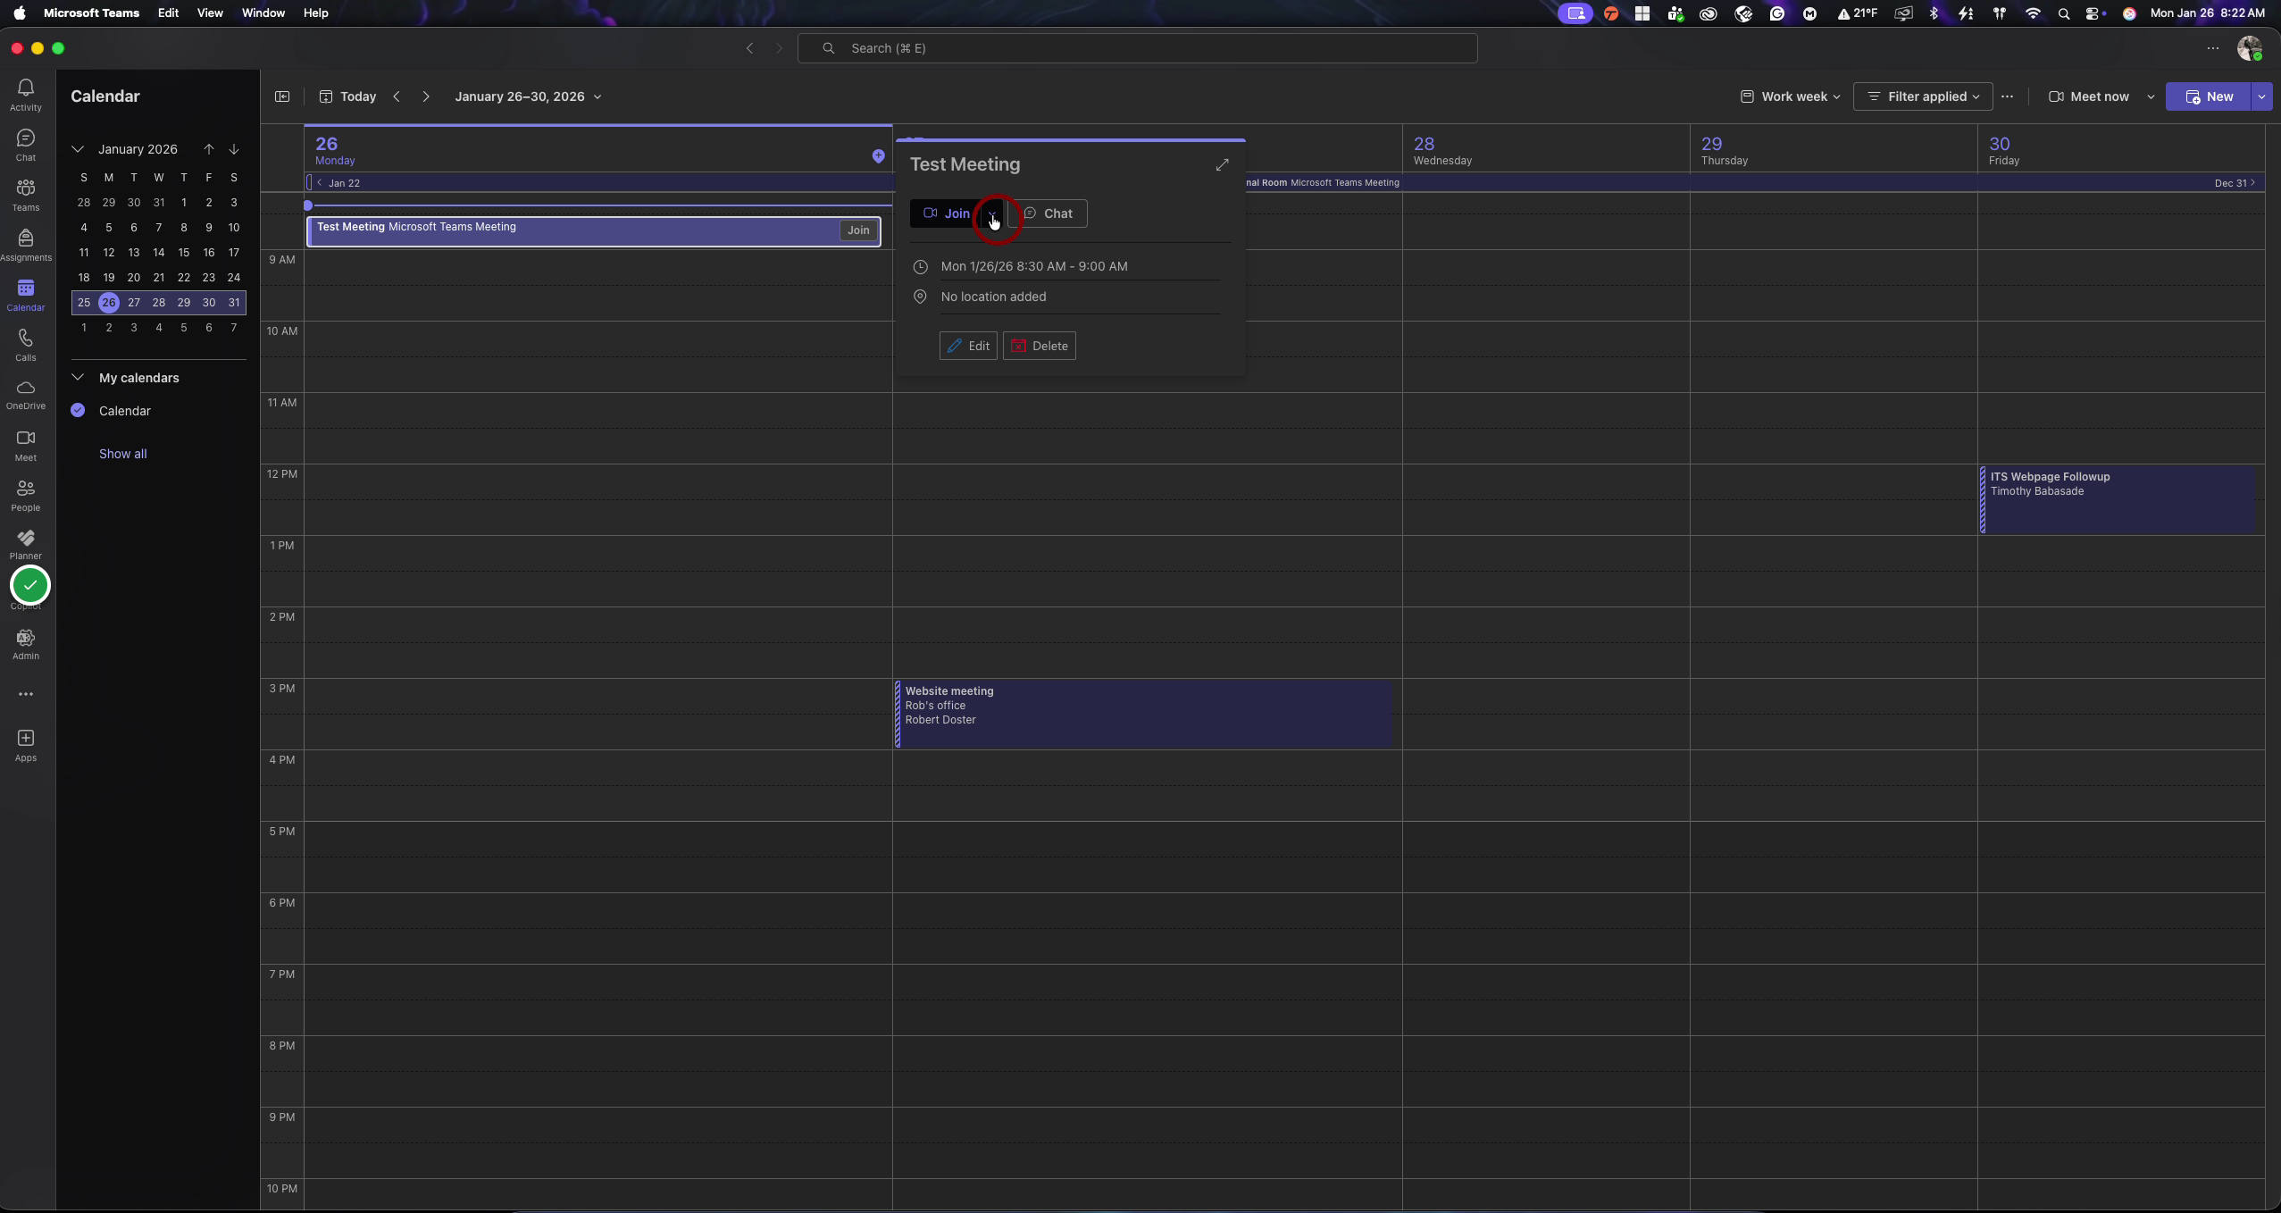Open Assignments from the sidebar

[26, 245]
